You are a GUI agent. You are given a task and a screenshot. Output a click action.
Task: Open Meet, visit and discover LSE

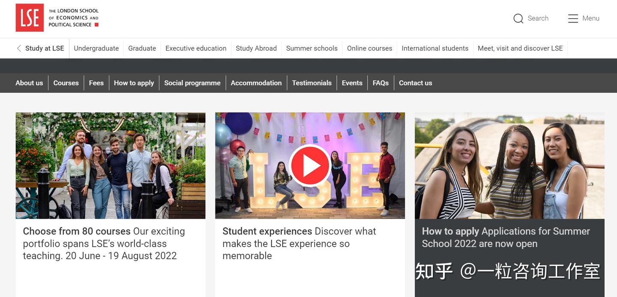tap(520, 48)
